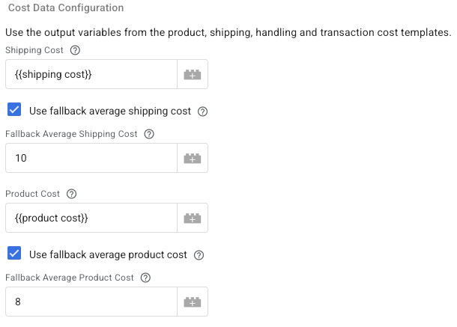Click the Cost Data Configuration section heading
This screenshot has width=457, height=327.
pos(66,7)
